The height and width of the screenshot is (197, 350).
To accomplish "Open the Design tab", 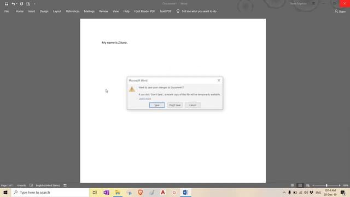I will [x=44, y=11].
